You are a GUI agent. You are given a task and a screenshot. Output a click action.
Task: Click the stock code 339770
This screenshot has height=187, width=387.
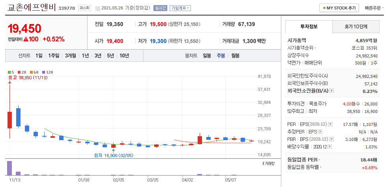coord(67,8)
